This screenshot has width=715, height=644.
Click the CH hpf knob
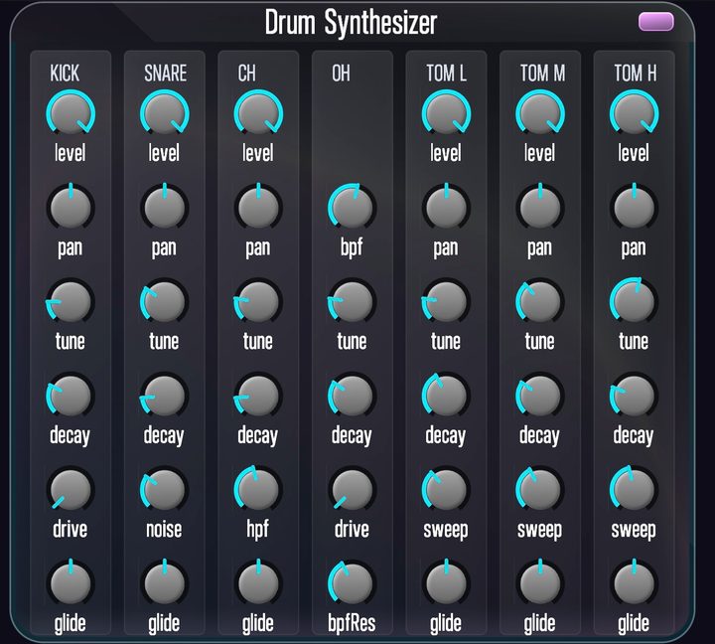tap(258, 489)
